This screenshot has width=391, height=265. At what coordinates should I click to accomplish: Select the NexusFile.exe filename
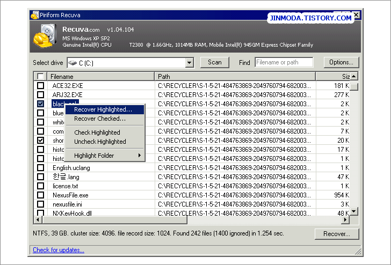(x=70, y=195)
